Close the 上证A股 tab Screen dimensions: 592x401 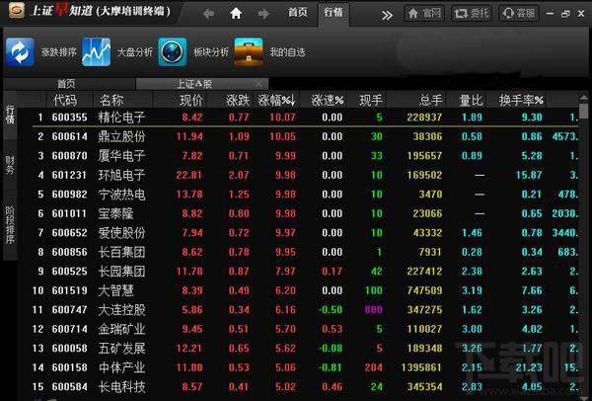259,84
